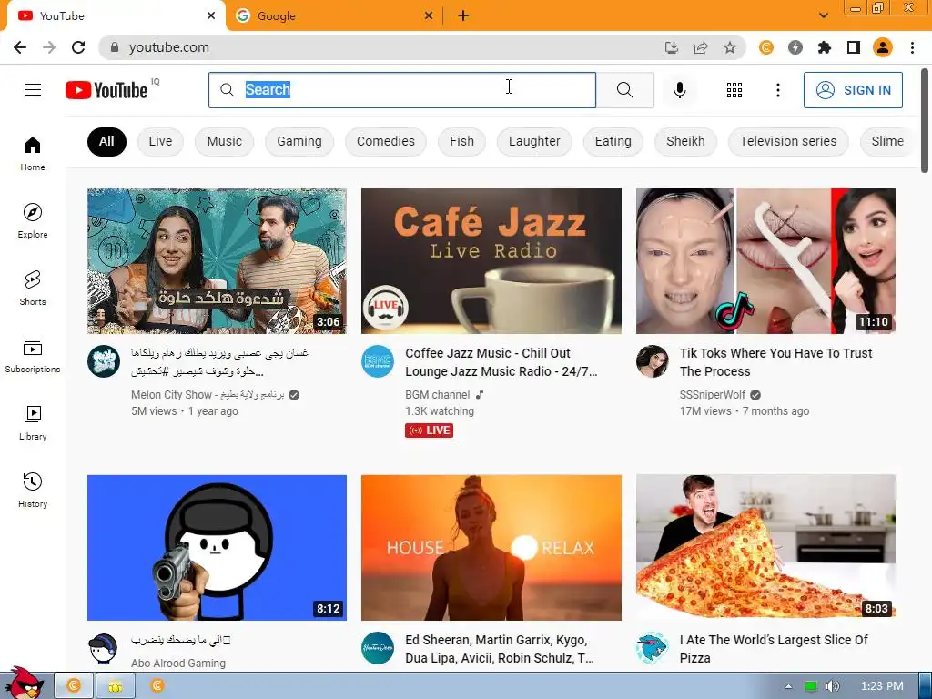Open Café Jazz Live Radio thumbnail

pyautogui.click(x=491, y=261)
